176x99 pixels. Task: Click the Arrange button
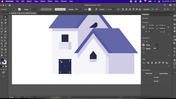[x=156, y=77]
